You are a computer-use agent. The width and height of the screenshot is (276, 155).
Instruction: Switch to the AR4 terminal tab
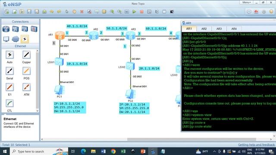(x=234, y=29)
